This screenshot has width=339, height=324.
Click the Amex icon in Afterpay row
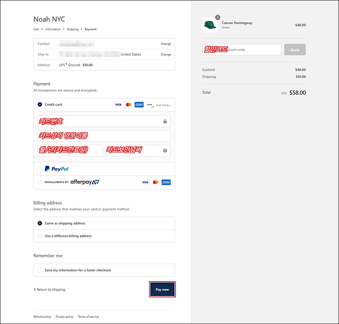(166, 182)
